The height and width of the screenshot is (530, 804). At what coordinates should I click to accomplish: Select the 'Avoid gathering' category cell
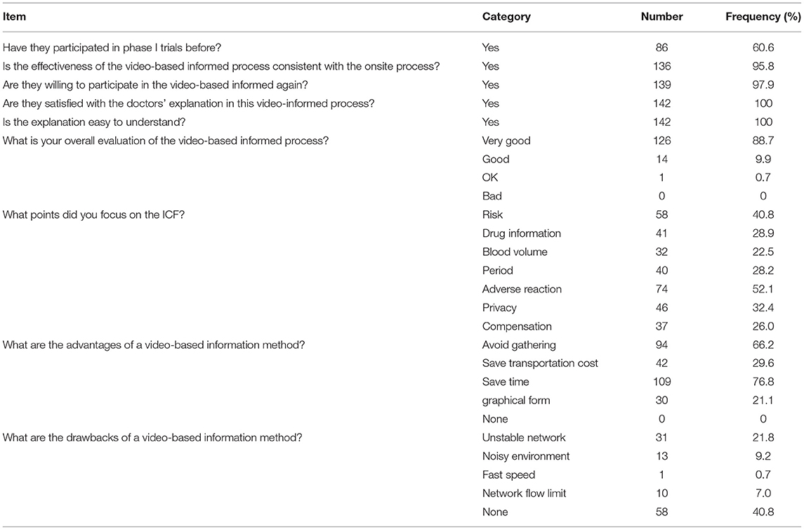pyautogui.click(x=519, y=345)
